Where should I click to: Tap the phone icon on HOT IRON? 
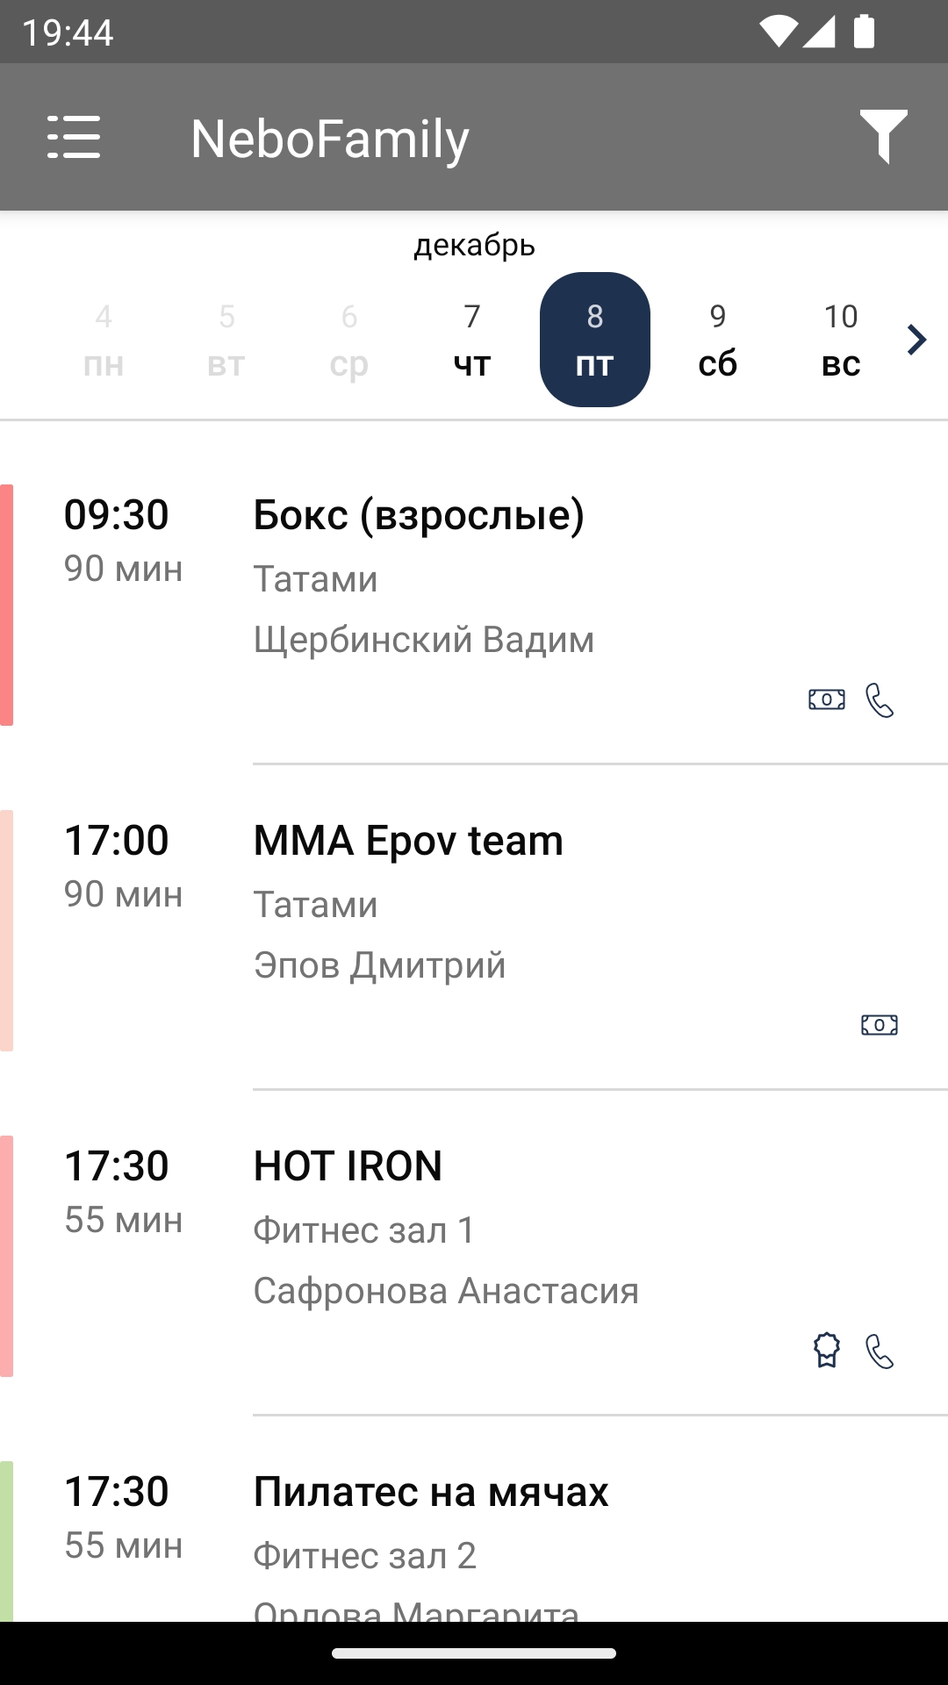[880, 1352]
